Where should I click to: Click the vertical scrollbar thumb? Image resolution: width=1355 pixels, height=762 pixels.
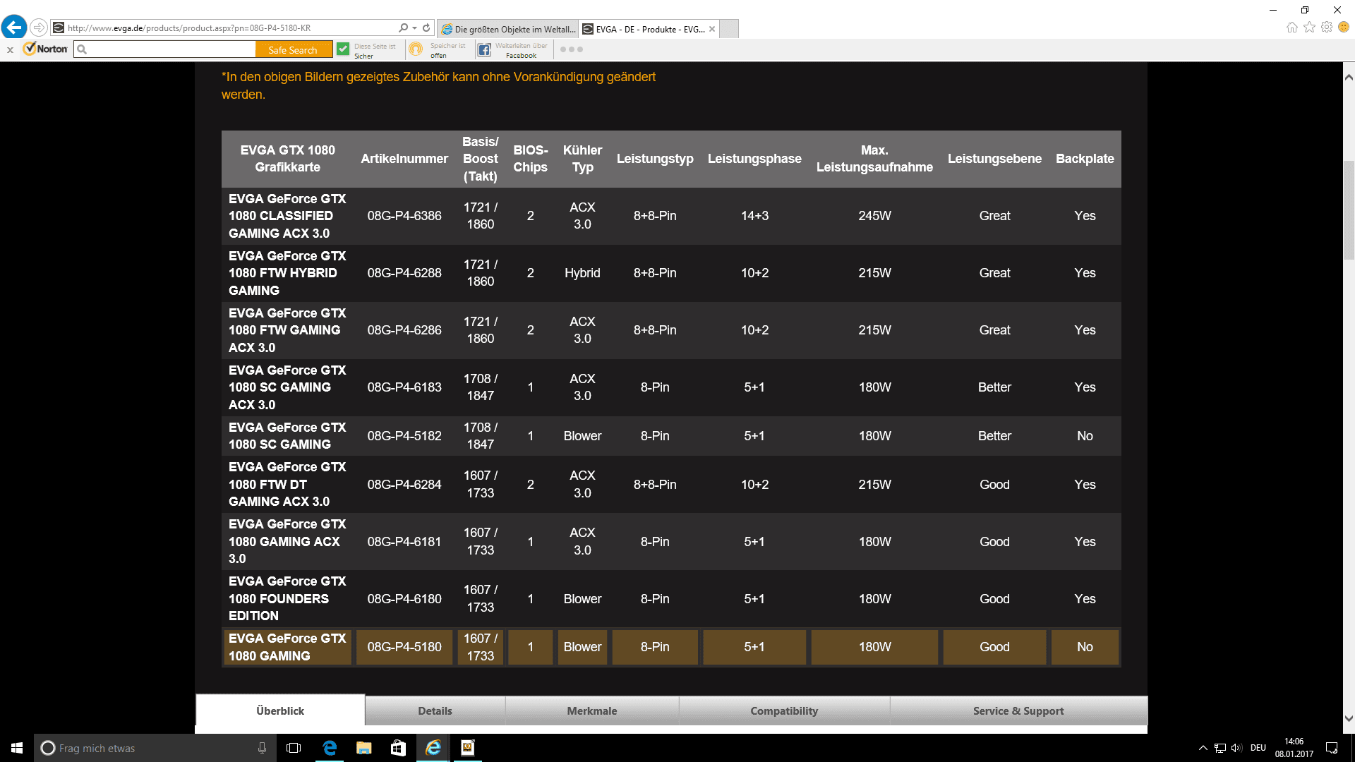pos(1349,210)
